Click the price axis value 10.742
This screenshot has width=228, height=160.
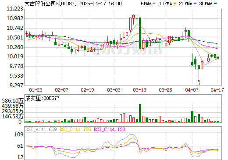[15, 28]
